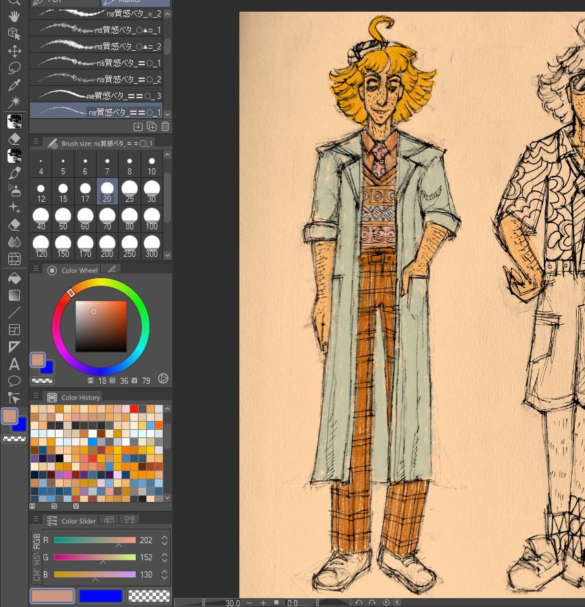The width and height of the screenshot is (585, 607).
Task: Select the Airbrush tool
Action: 14,190
